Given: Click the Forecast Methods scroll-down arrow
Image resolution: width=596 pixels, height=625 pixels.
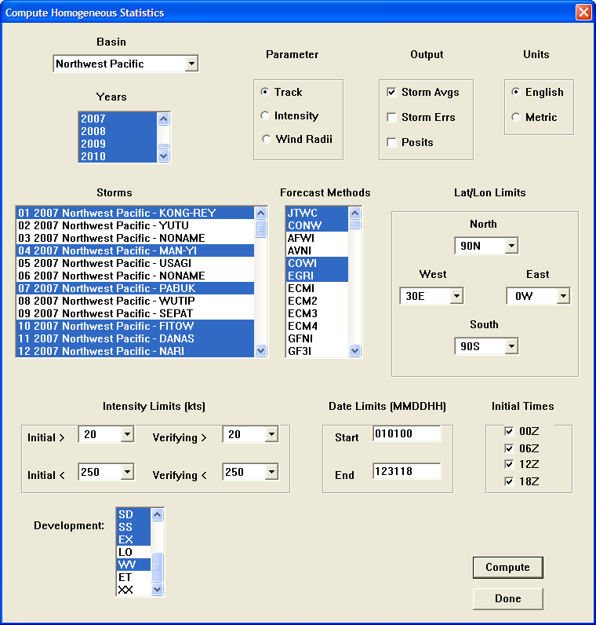Looking at the screenshot, I should (x=354, y=351).
